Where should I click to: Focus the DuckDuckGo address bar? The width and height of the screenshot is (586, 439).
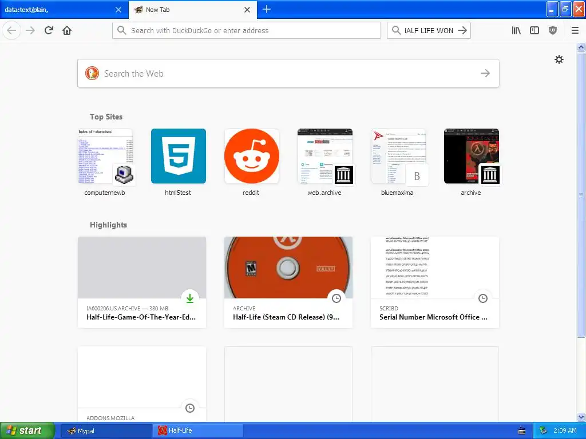(x=246, y=30)
